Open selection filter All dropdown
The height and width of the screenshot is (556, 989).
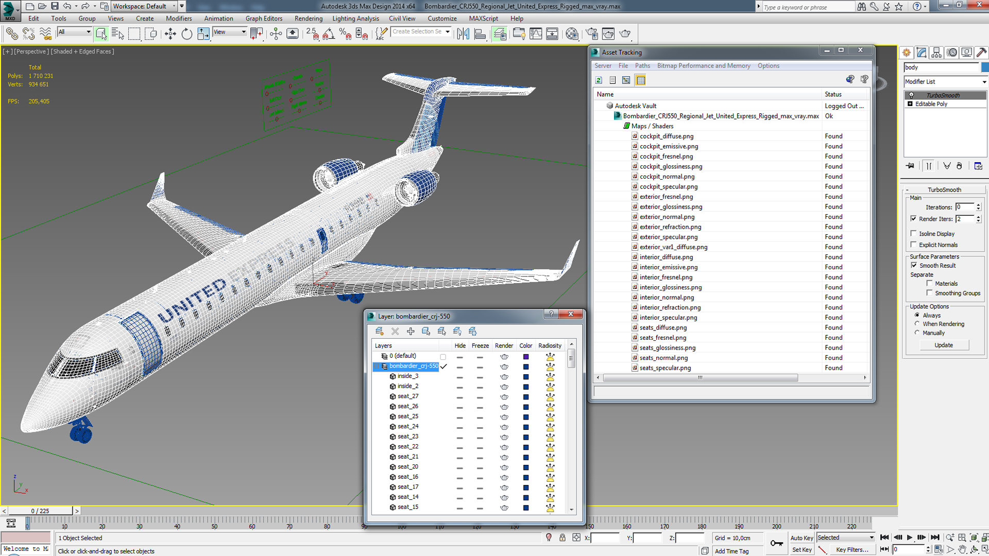click(x=74, y=32)
